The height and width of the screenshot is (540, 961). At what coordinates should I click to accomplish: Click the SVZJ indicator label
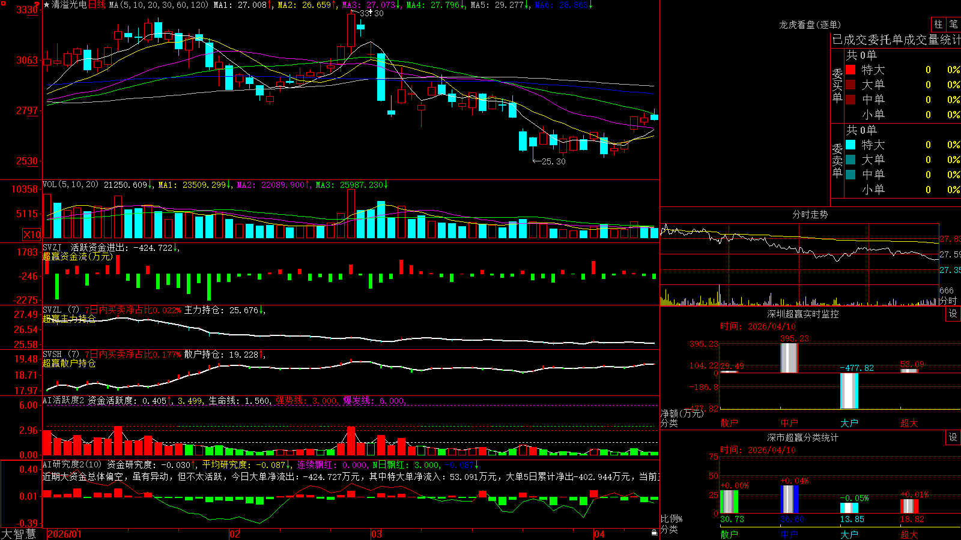[x=52, y=247]
